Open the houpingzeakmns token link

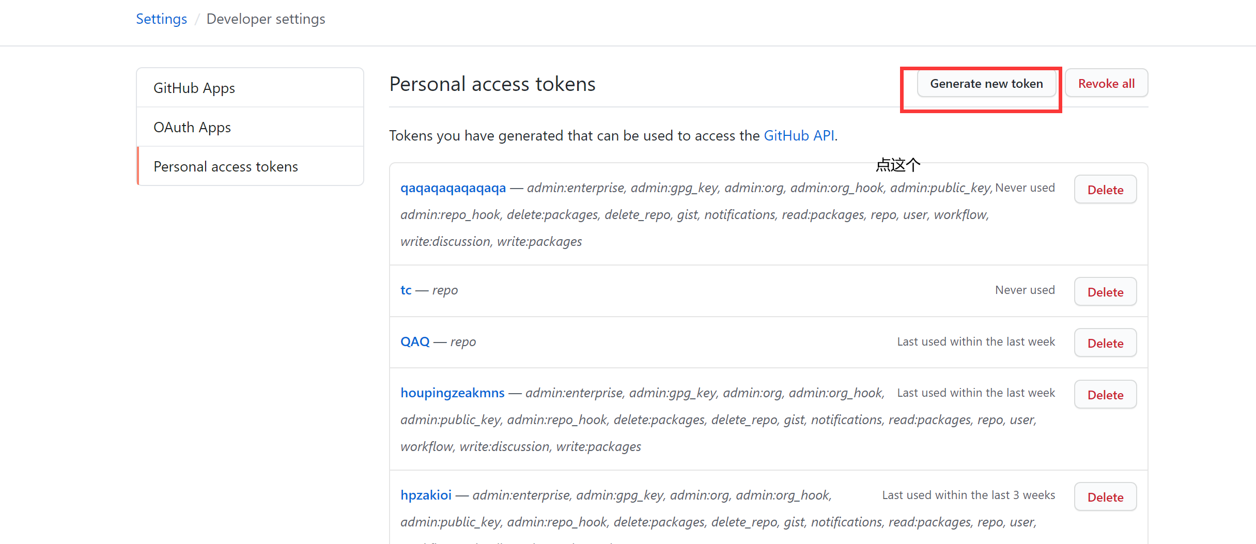click(453, 393)
